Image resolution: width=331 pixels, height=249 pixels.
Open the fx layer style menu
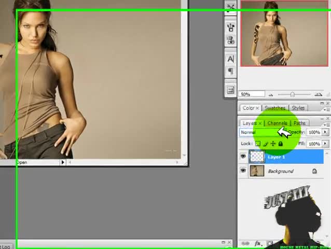click(258, 243)
